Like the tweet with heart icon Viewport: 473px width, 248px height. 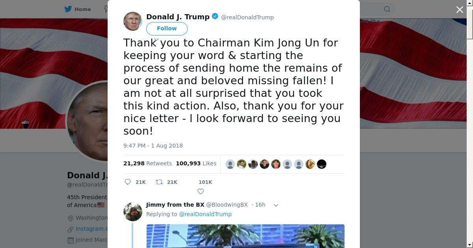[x=201, y=191]
